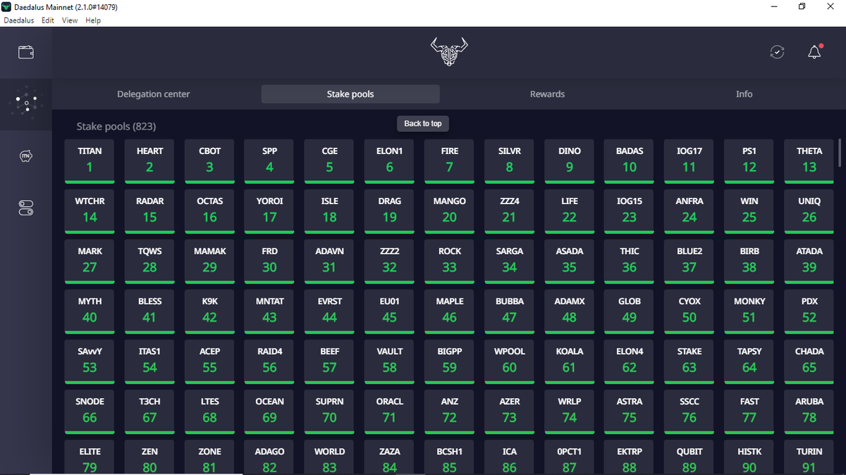Select the K9K stake pool tile
This screenshot has height=475, width=846.
click(x=209, y=312)
